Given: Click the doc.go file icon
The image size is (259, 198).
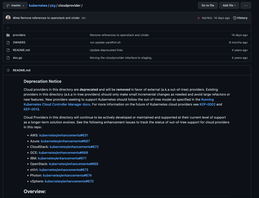Looking at the screenshot, I should pyautogui.click(x=8, y=58).
